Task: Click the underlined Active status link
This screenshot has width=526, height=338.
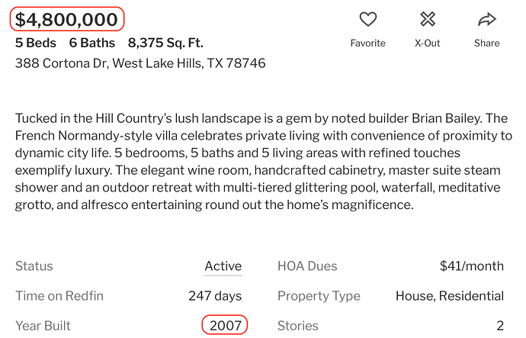Action: (x=223, y=266)
